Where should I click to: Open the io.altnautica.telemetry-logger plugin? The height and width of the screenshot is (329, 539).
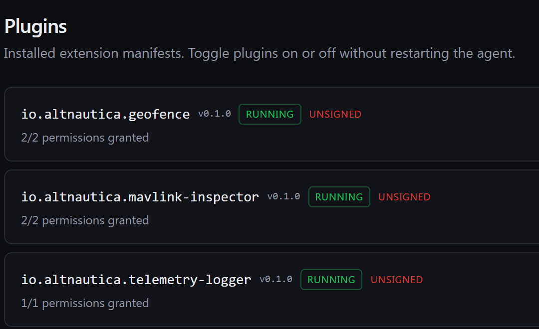[136, 280]
